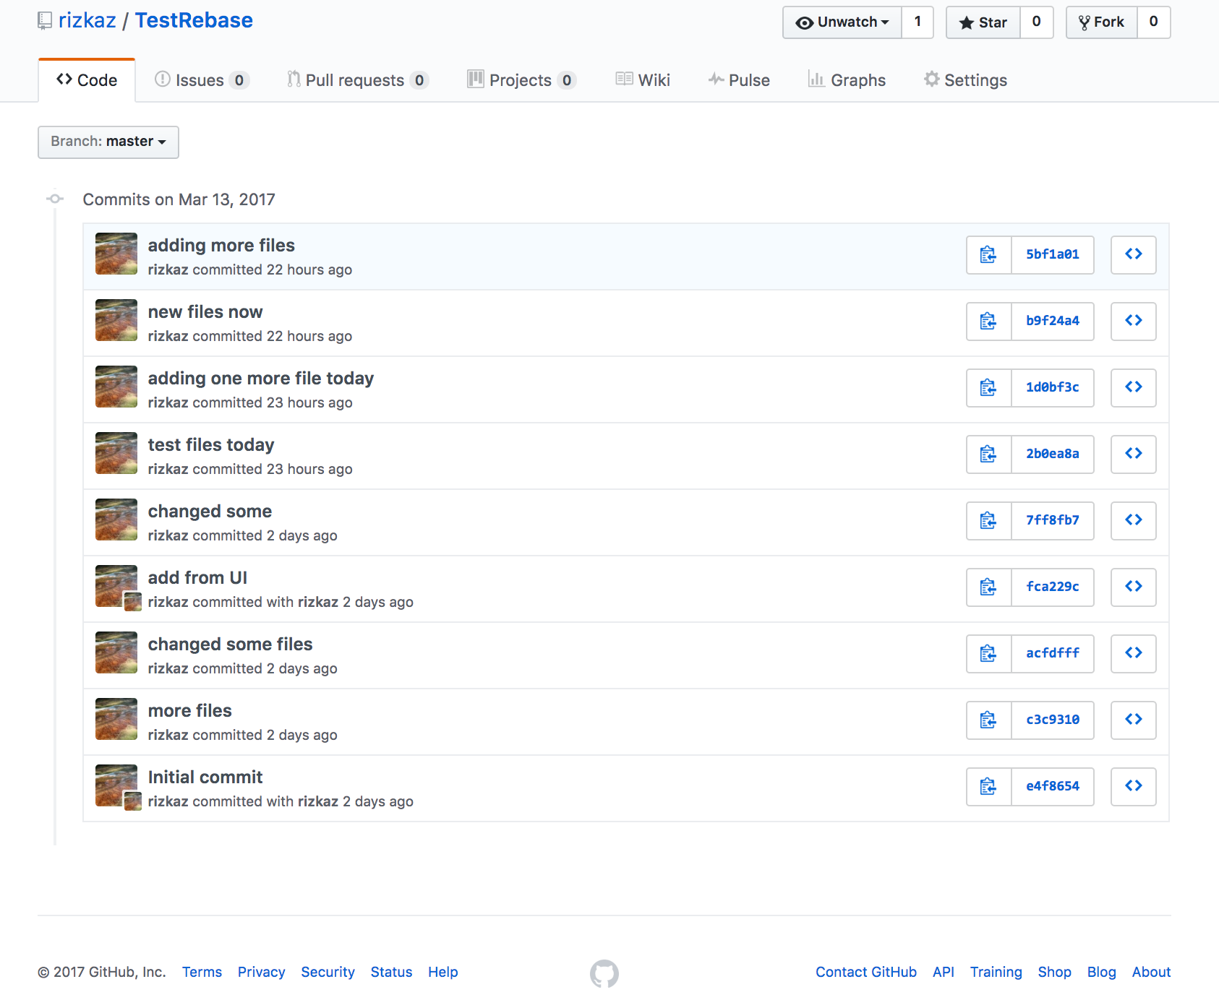The image size is (1219, 1000).
Task: View stargazers count next to Star
Action: click(1037, 22)
